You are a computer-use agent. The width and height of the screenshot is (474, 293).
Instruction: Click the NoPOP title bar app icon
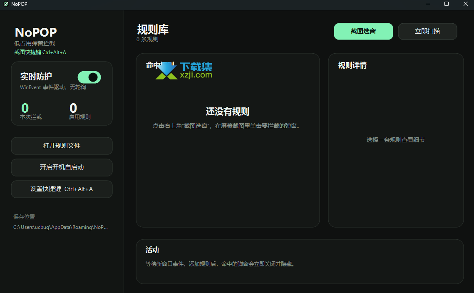[6, 4]
